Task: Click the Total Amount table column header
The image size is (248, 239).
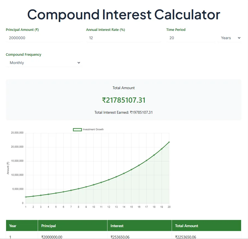Action: click(x=187, y=226)
